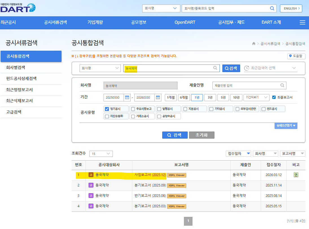Enable the 외부감사관련 checkbox

[238, 109]
